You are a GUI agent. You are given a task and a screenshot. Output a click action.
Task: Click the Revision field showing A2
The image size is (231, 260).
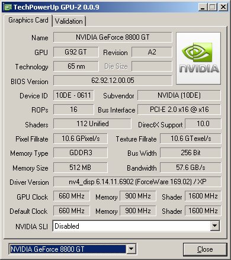pos(152,52)
